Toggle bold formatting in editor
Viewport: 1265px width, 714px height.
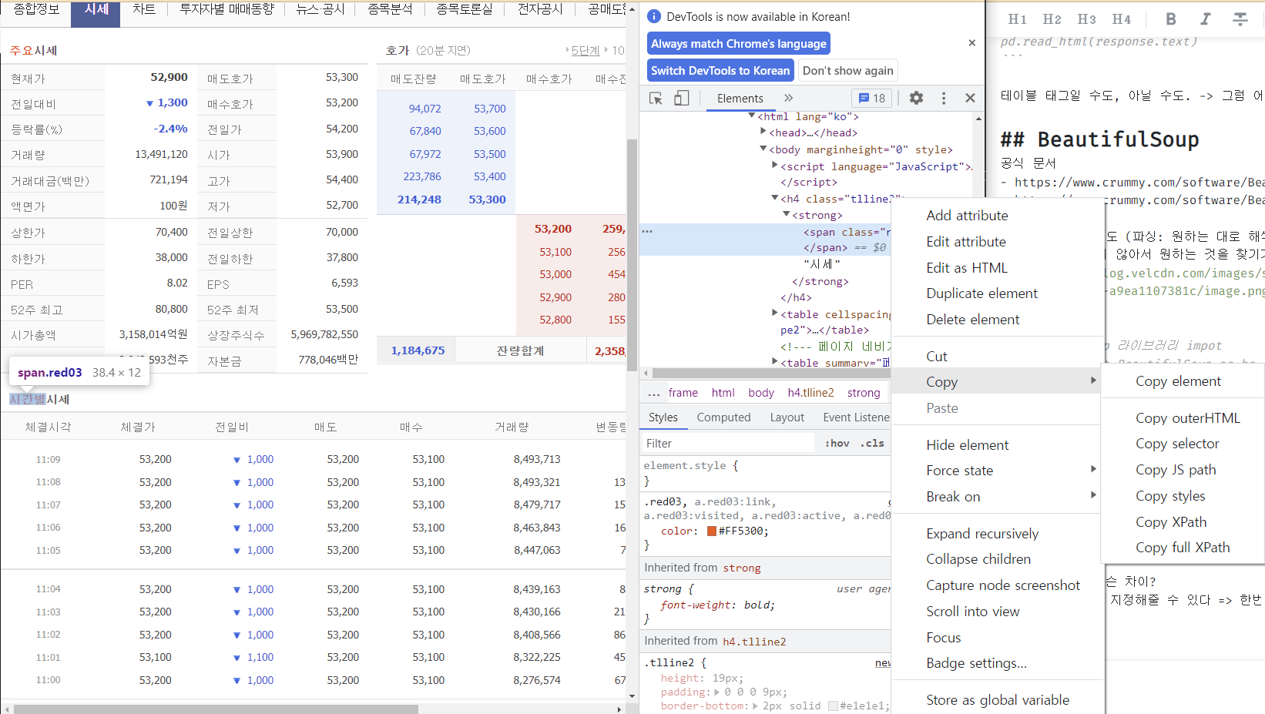[1171, 19]
